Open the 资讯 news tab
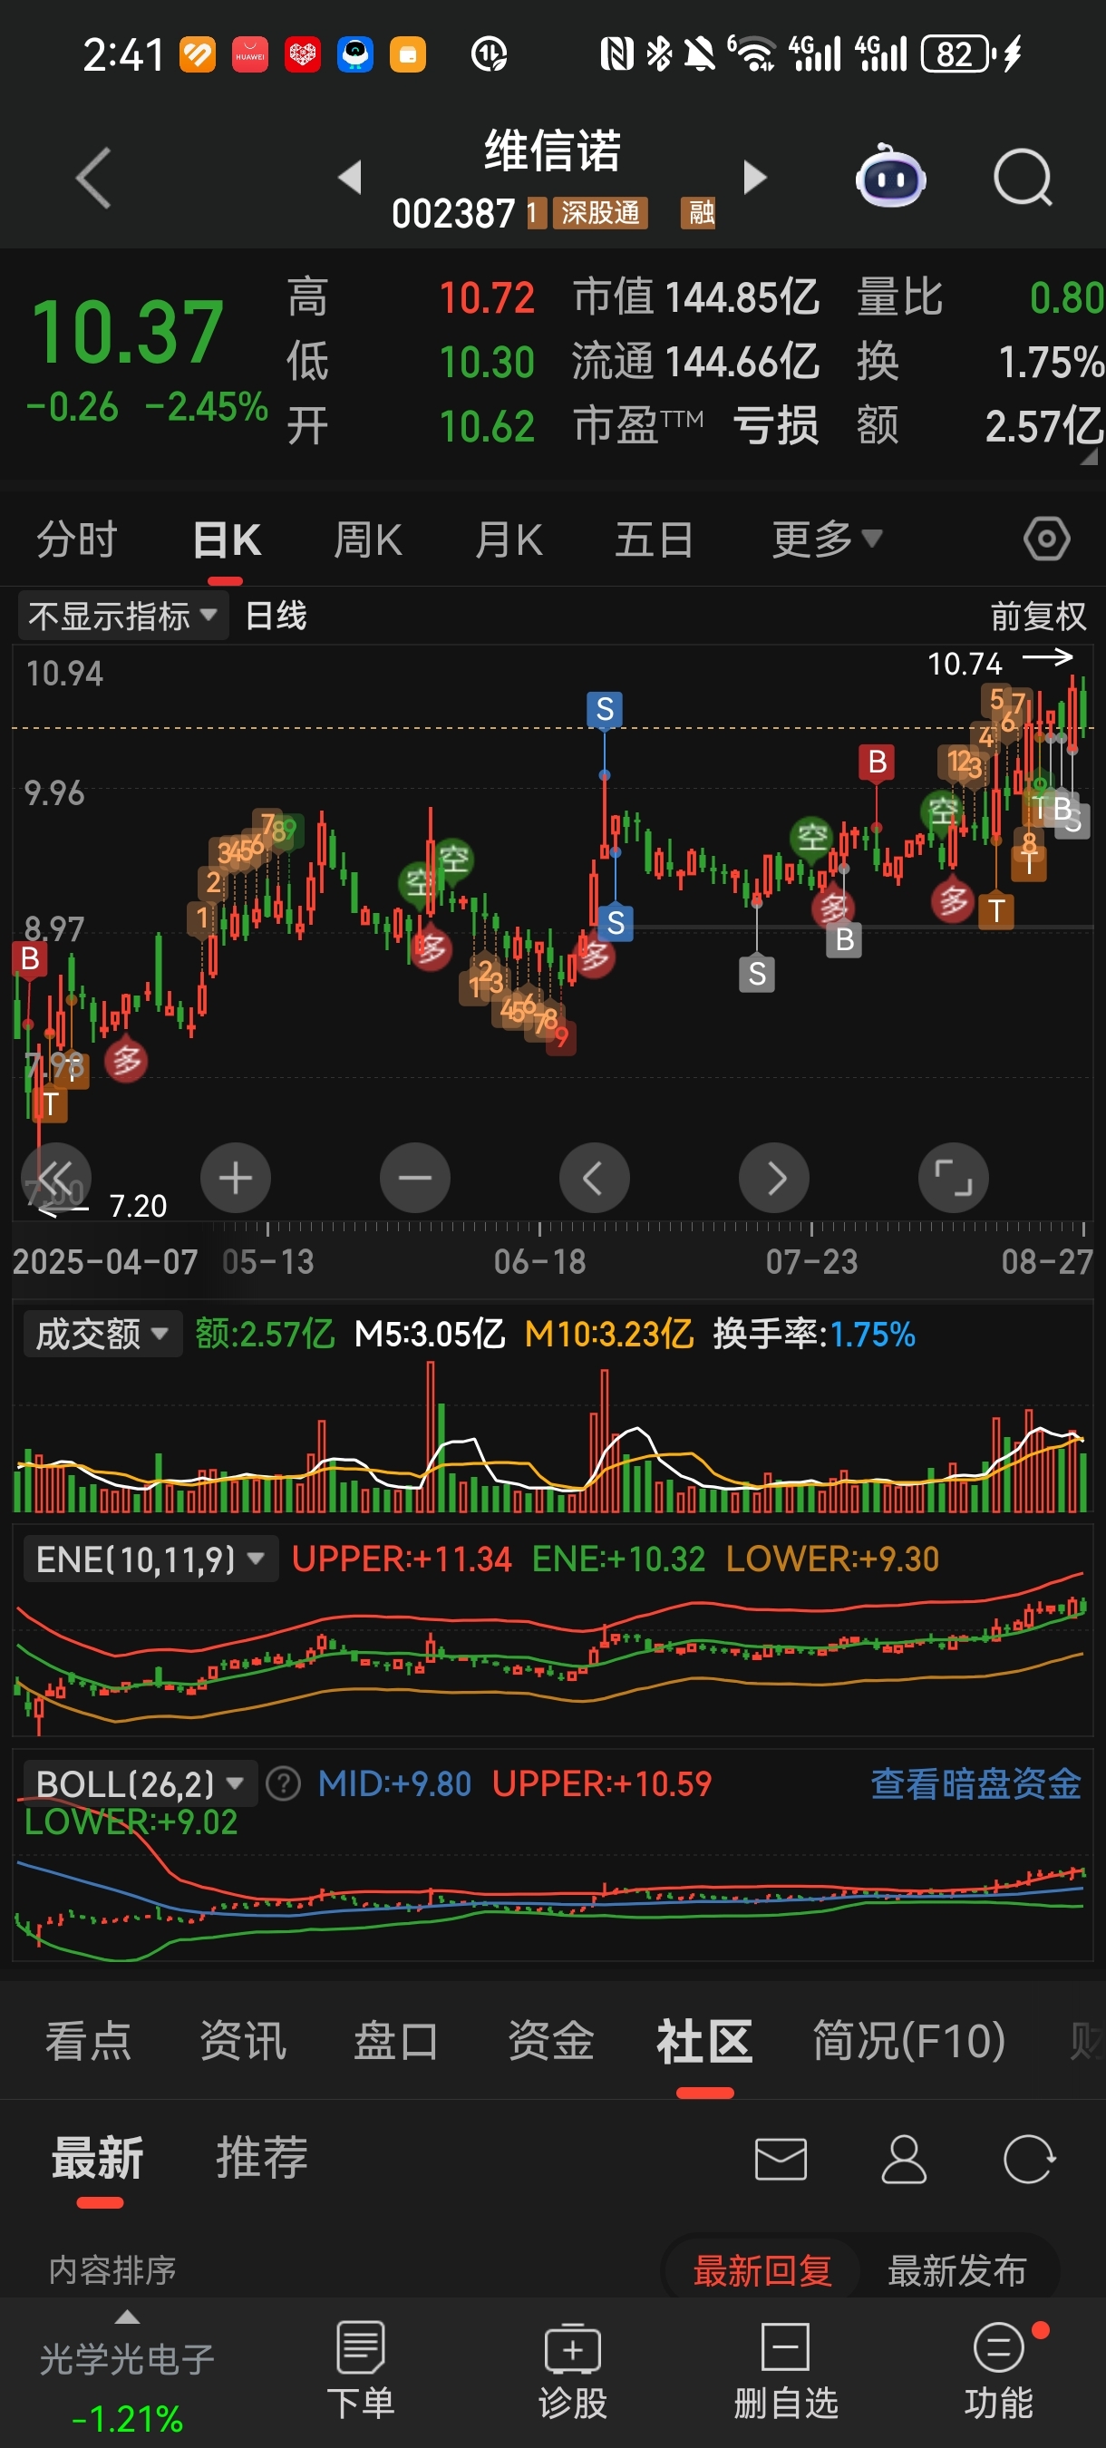The height and width of the screenshot is (2448, 1106). click(x=242, y=2040)
